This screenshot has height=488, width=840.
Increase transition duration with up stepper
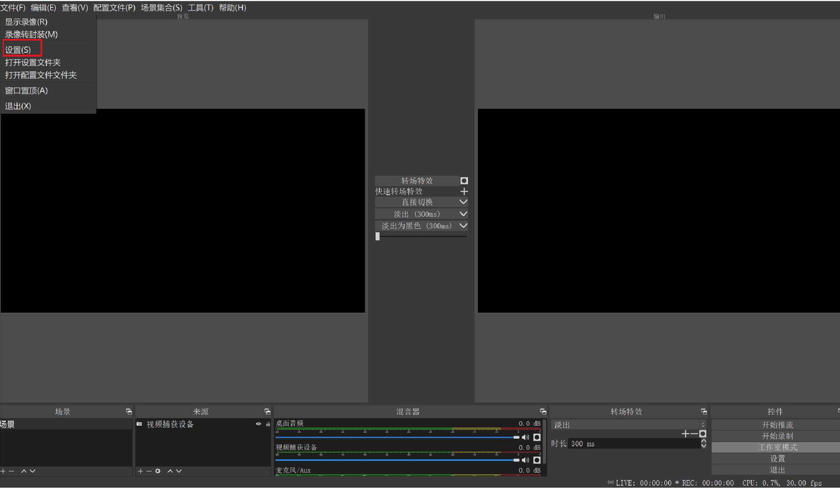704,441
